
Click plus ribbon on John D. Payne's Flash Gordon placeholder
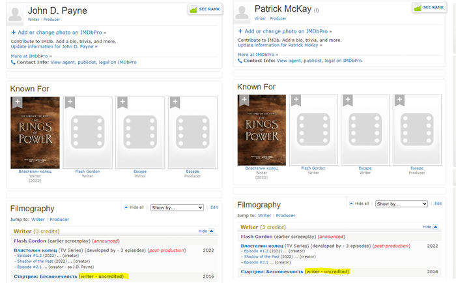coord(70,102)
